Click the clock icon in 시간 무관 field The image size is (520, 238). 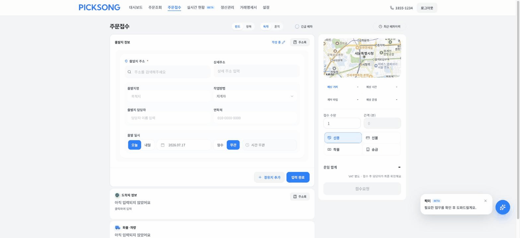247,145
